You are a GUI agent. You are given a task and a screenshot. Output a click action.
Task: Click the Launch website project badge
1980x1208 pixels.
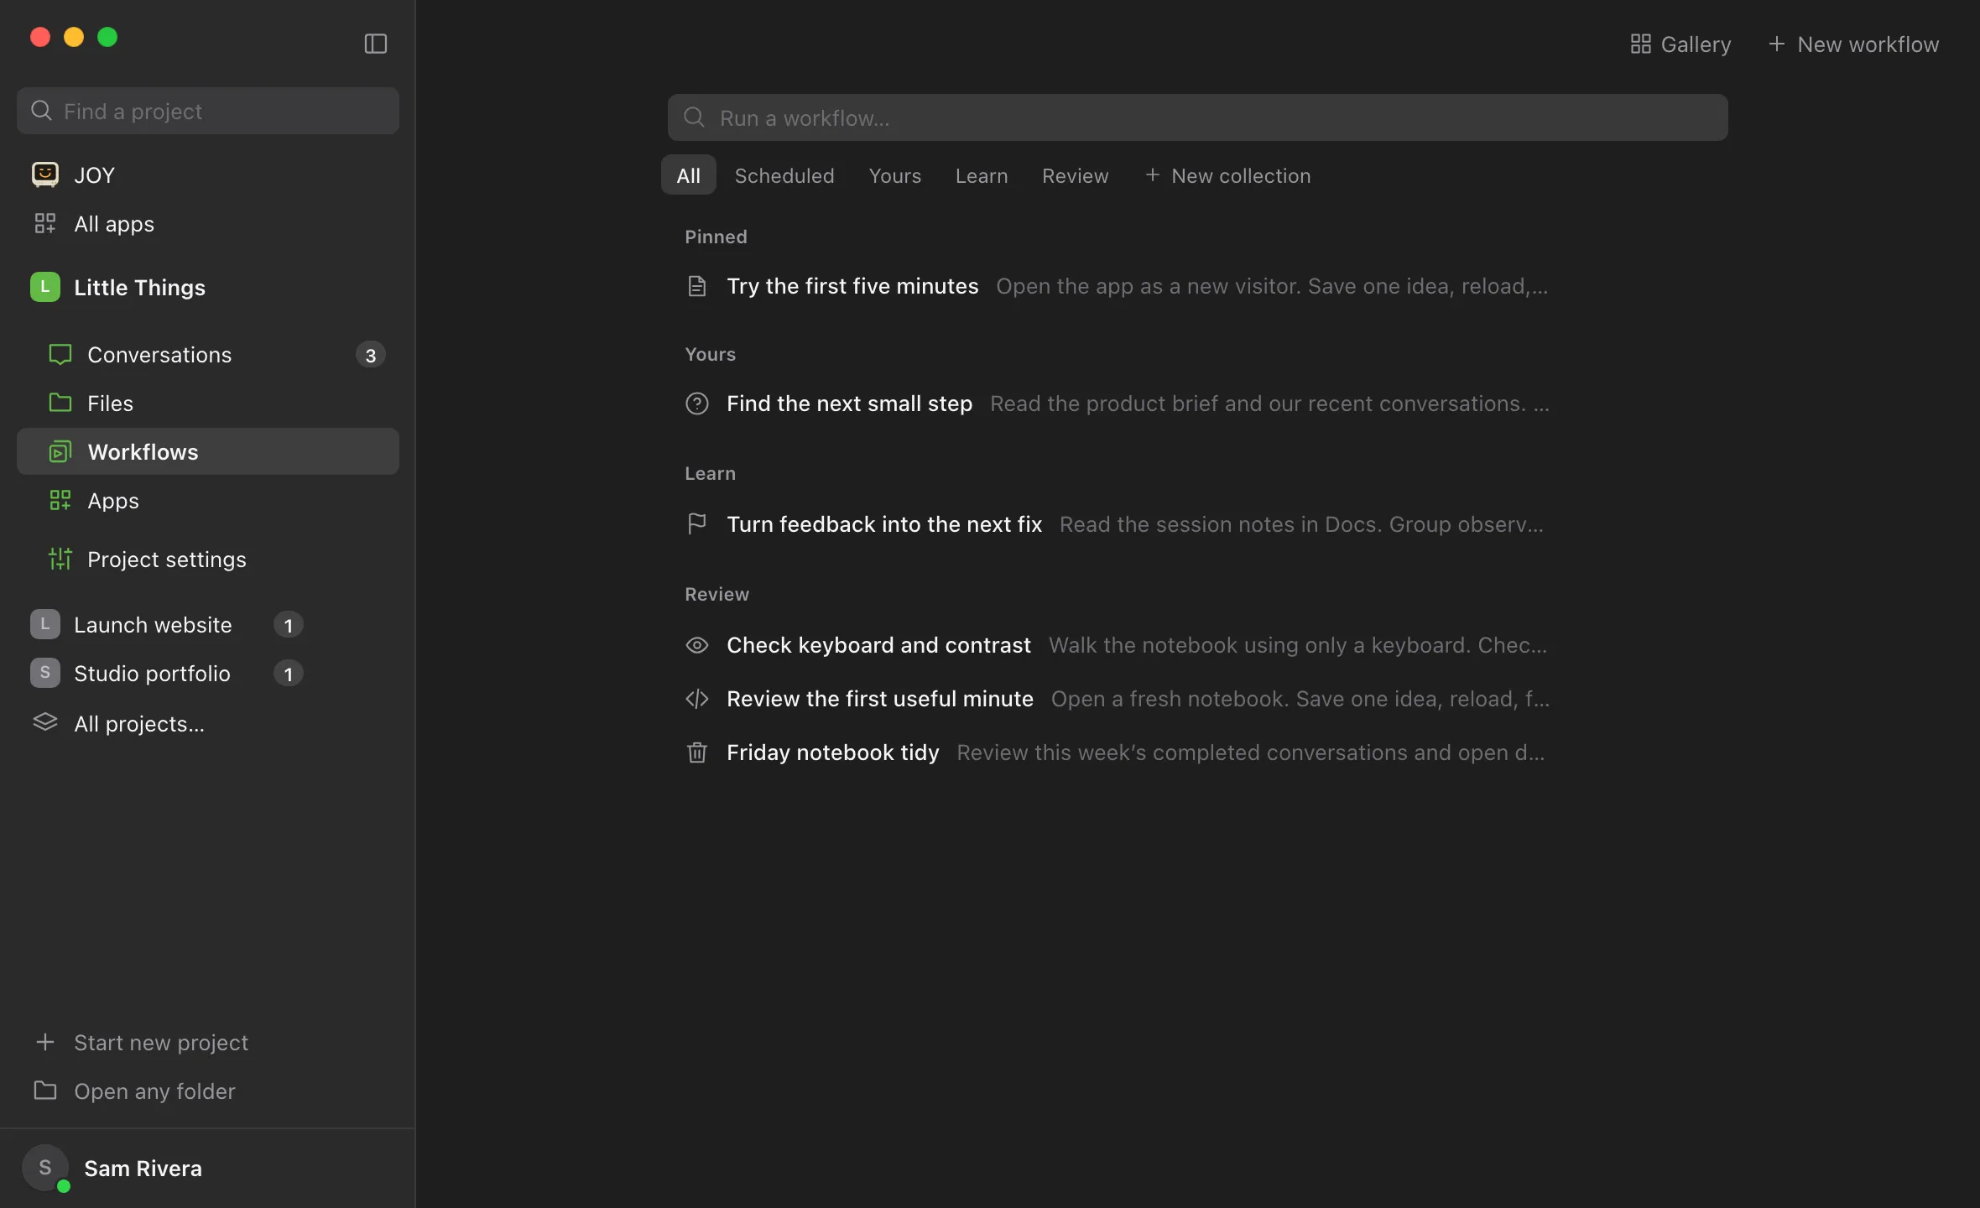[44, 624]
